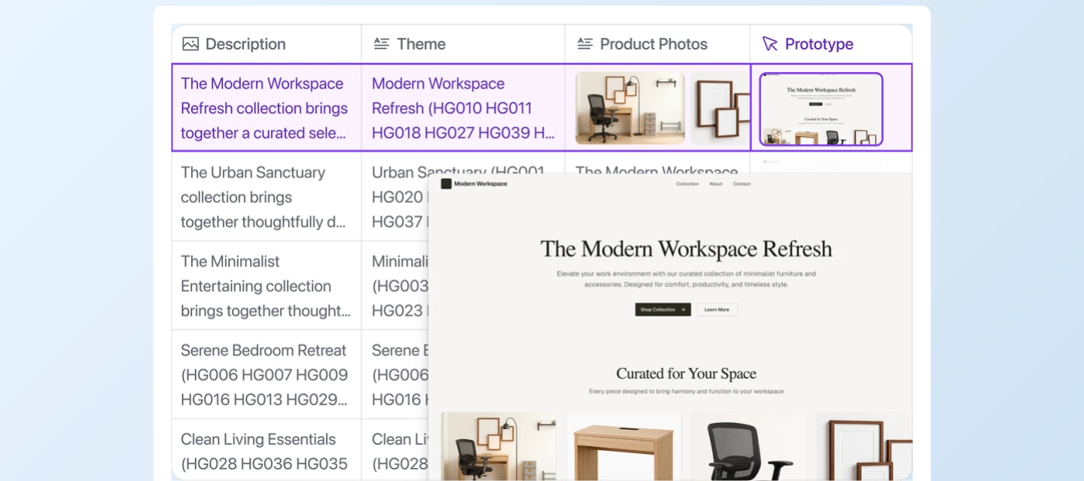This screenshot has height=481, width=1084.
Task: Open the Contact nav link in the preview
Action: pos(741,184)
